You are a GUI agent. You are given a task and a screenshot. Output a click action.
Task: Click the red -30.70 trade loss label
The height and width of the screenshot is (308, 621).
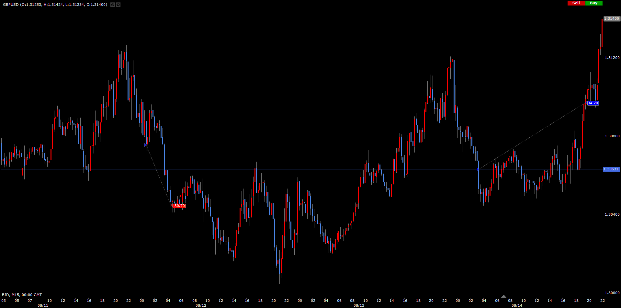[x=179, y=206]
